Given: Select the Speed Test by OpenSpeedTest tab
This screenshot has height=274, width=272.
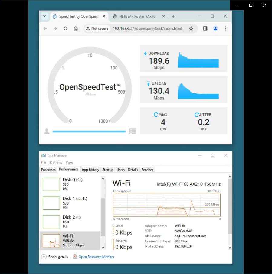Looking at the screenshot, I should point(79,16).
